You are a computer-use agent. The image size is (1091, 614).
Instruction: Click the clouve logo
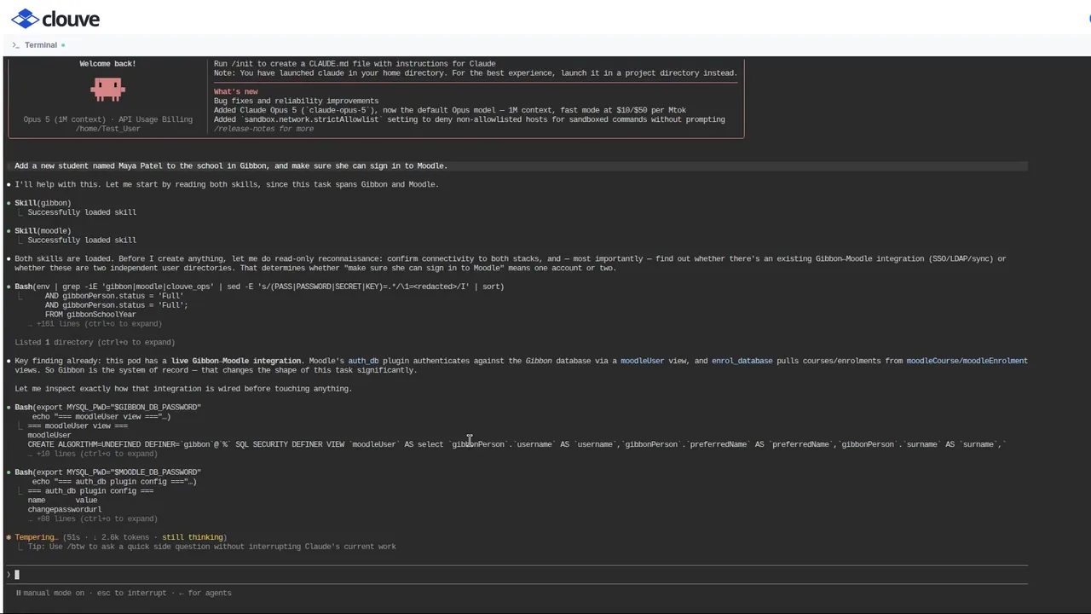(55, 19)
